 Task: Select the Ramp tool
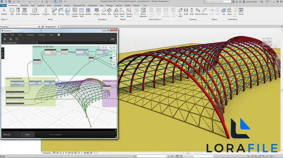(x=104, y=12)
